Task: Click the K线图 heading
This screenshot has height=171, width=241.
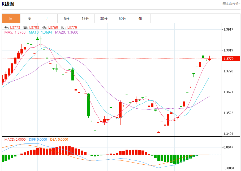Action: [8, 4]
